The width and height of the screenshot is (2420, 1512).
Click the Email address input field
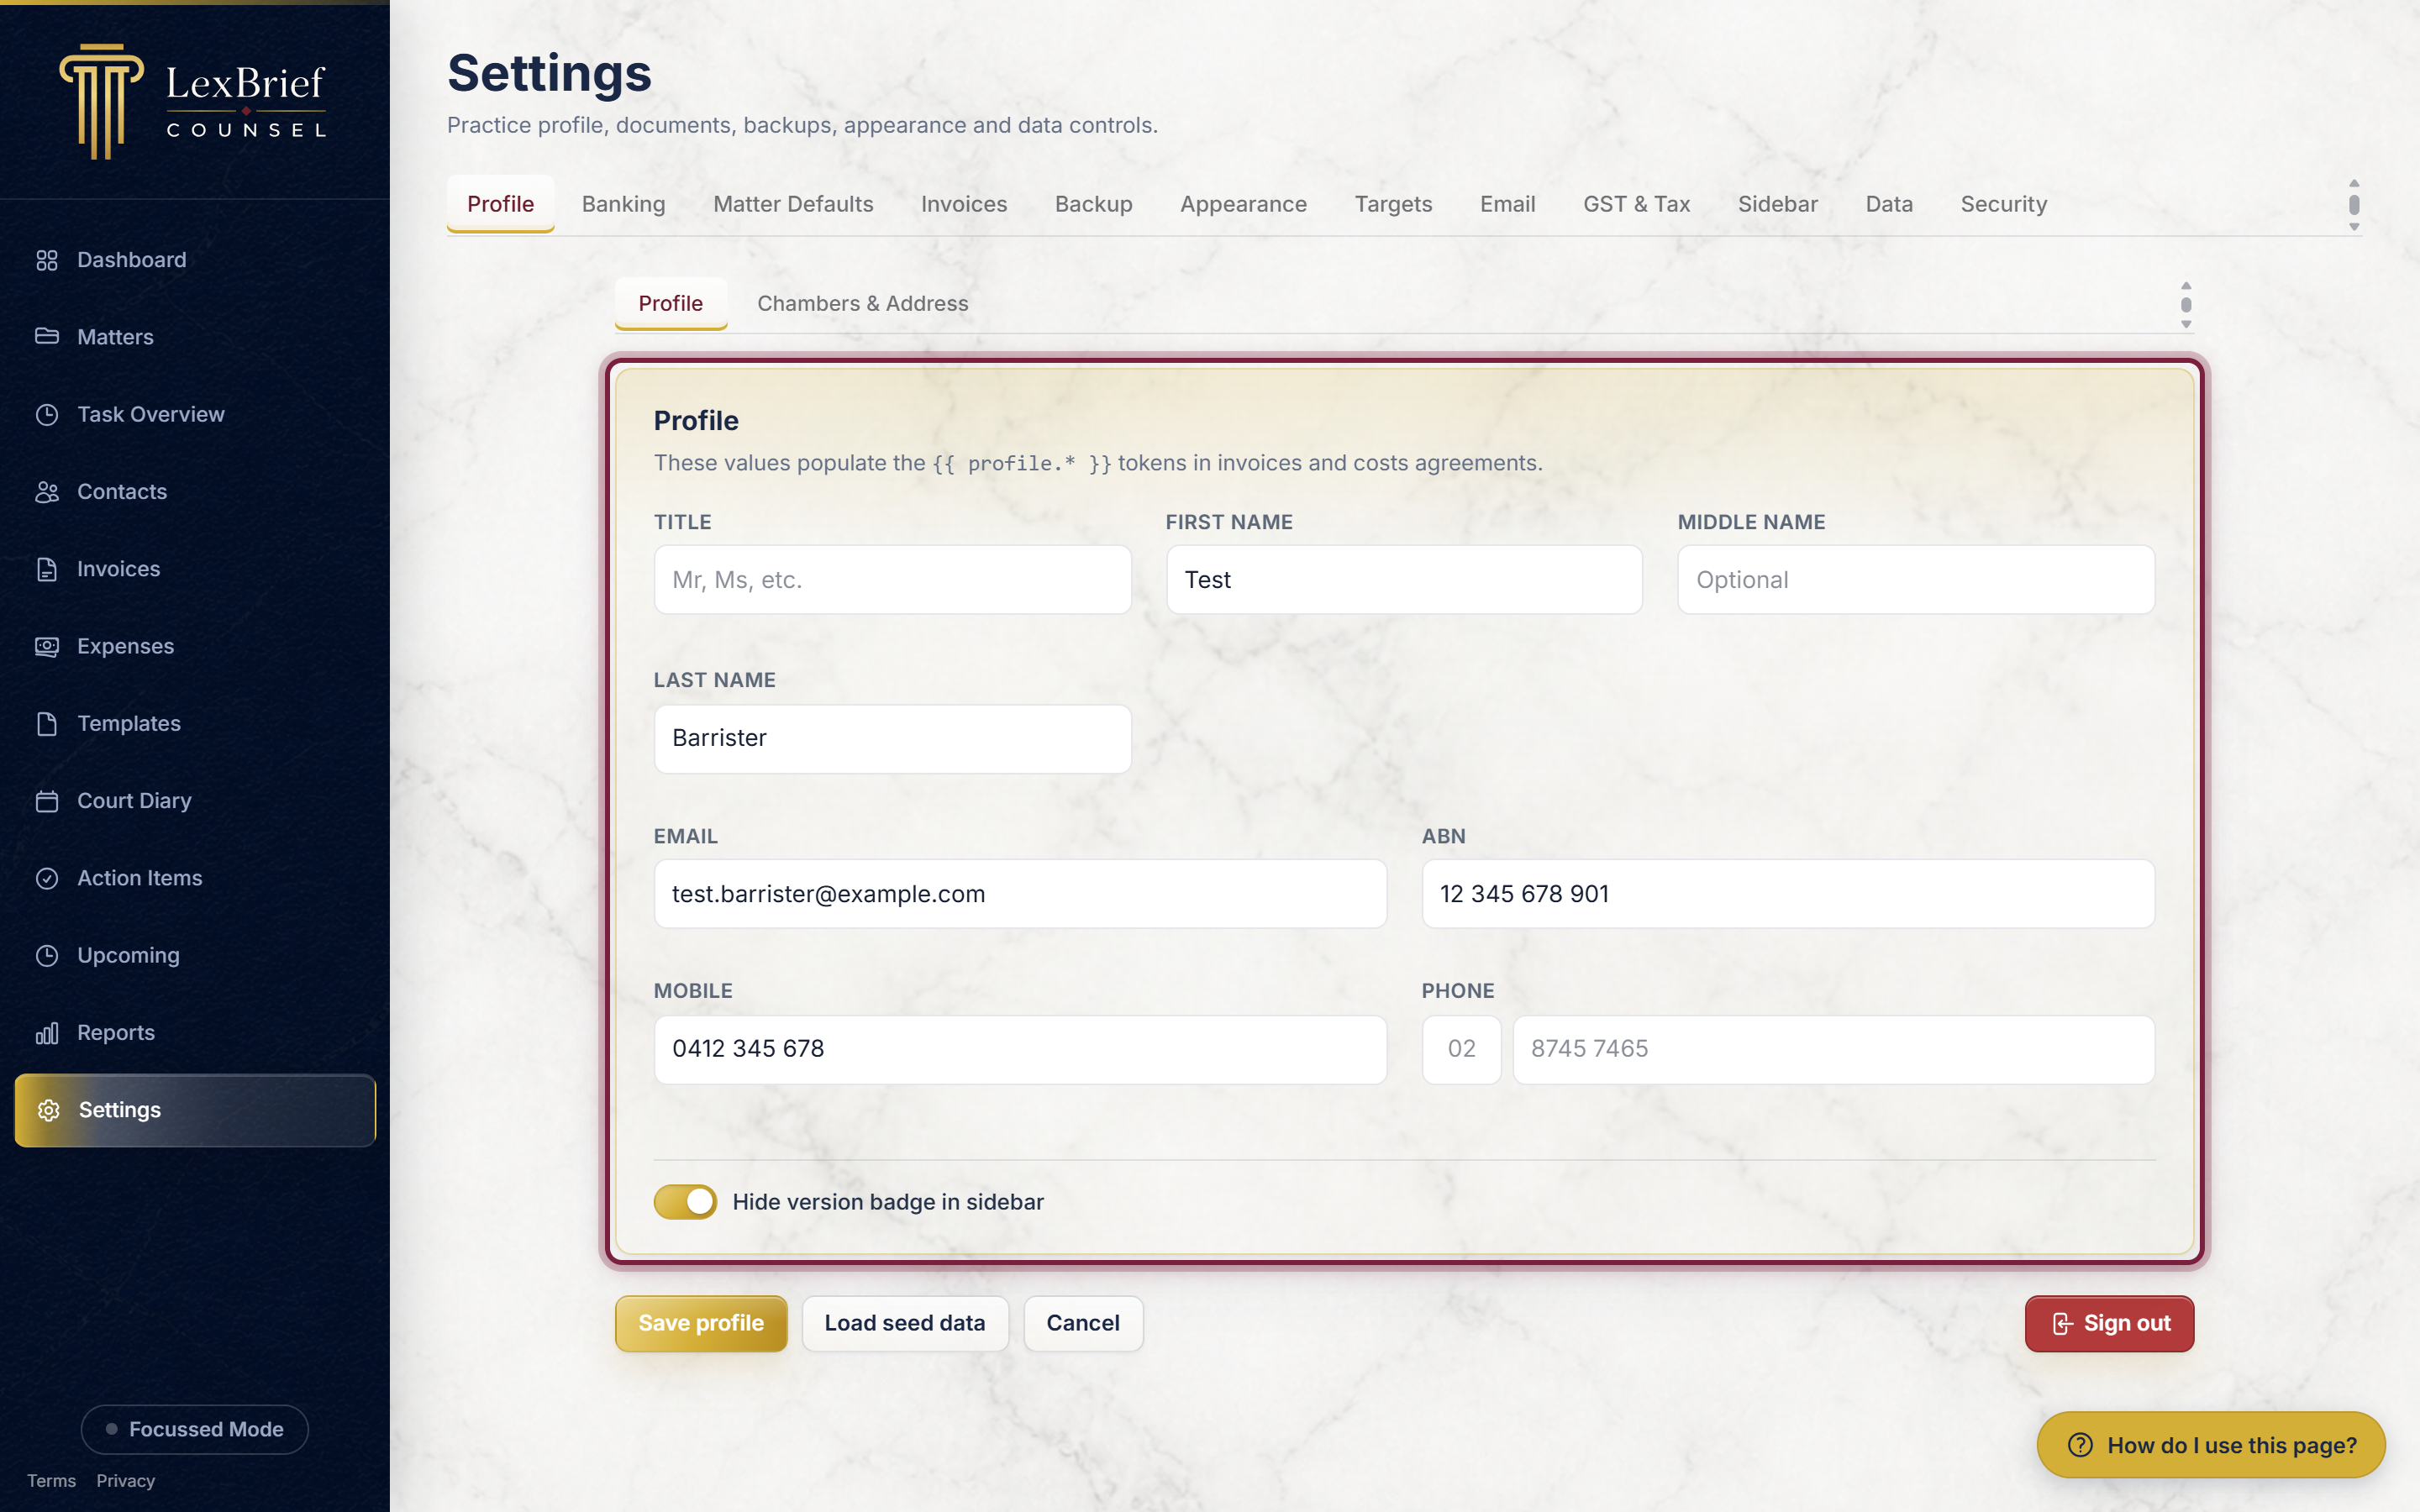(1020, 894)
